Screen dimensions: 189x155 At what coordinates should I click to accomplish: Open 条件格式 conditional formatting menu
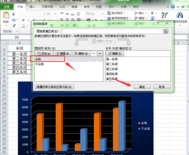(116, 13)
